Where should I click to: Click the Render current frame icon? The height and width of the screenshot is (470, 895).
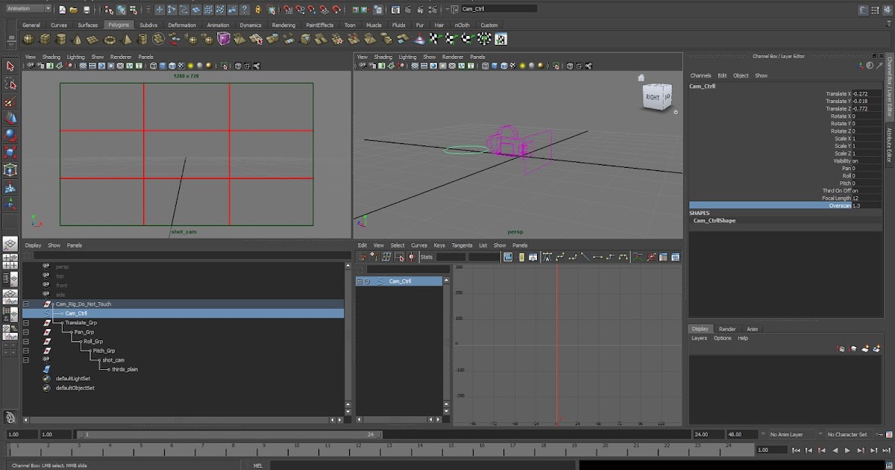tap(408, 10)
